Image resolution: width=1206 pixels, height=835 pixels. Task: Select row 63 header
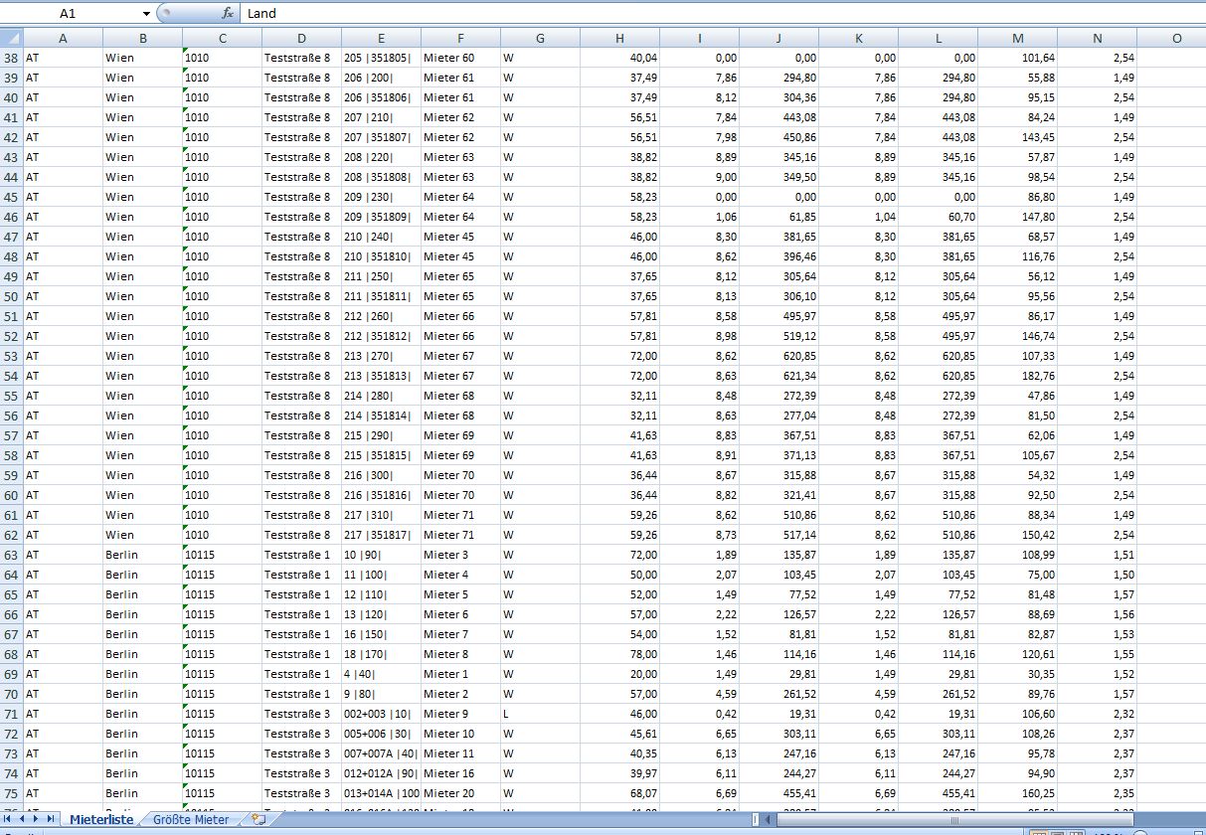coord(12,555)
